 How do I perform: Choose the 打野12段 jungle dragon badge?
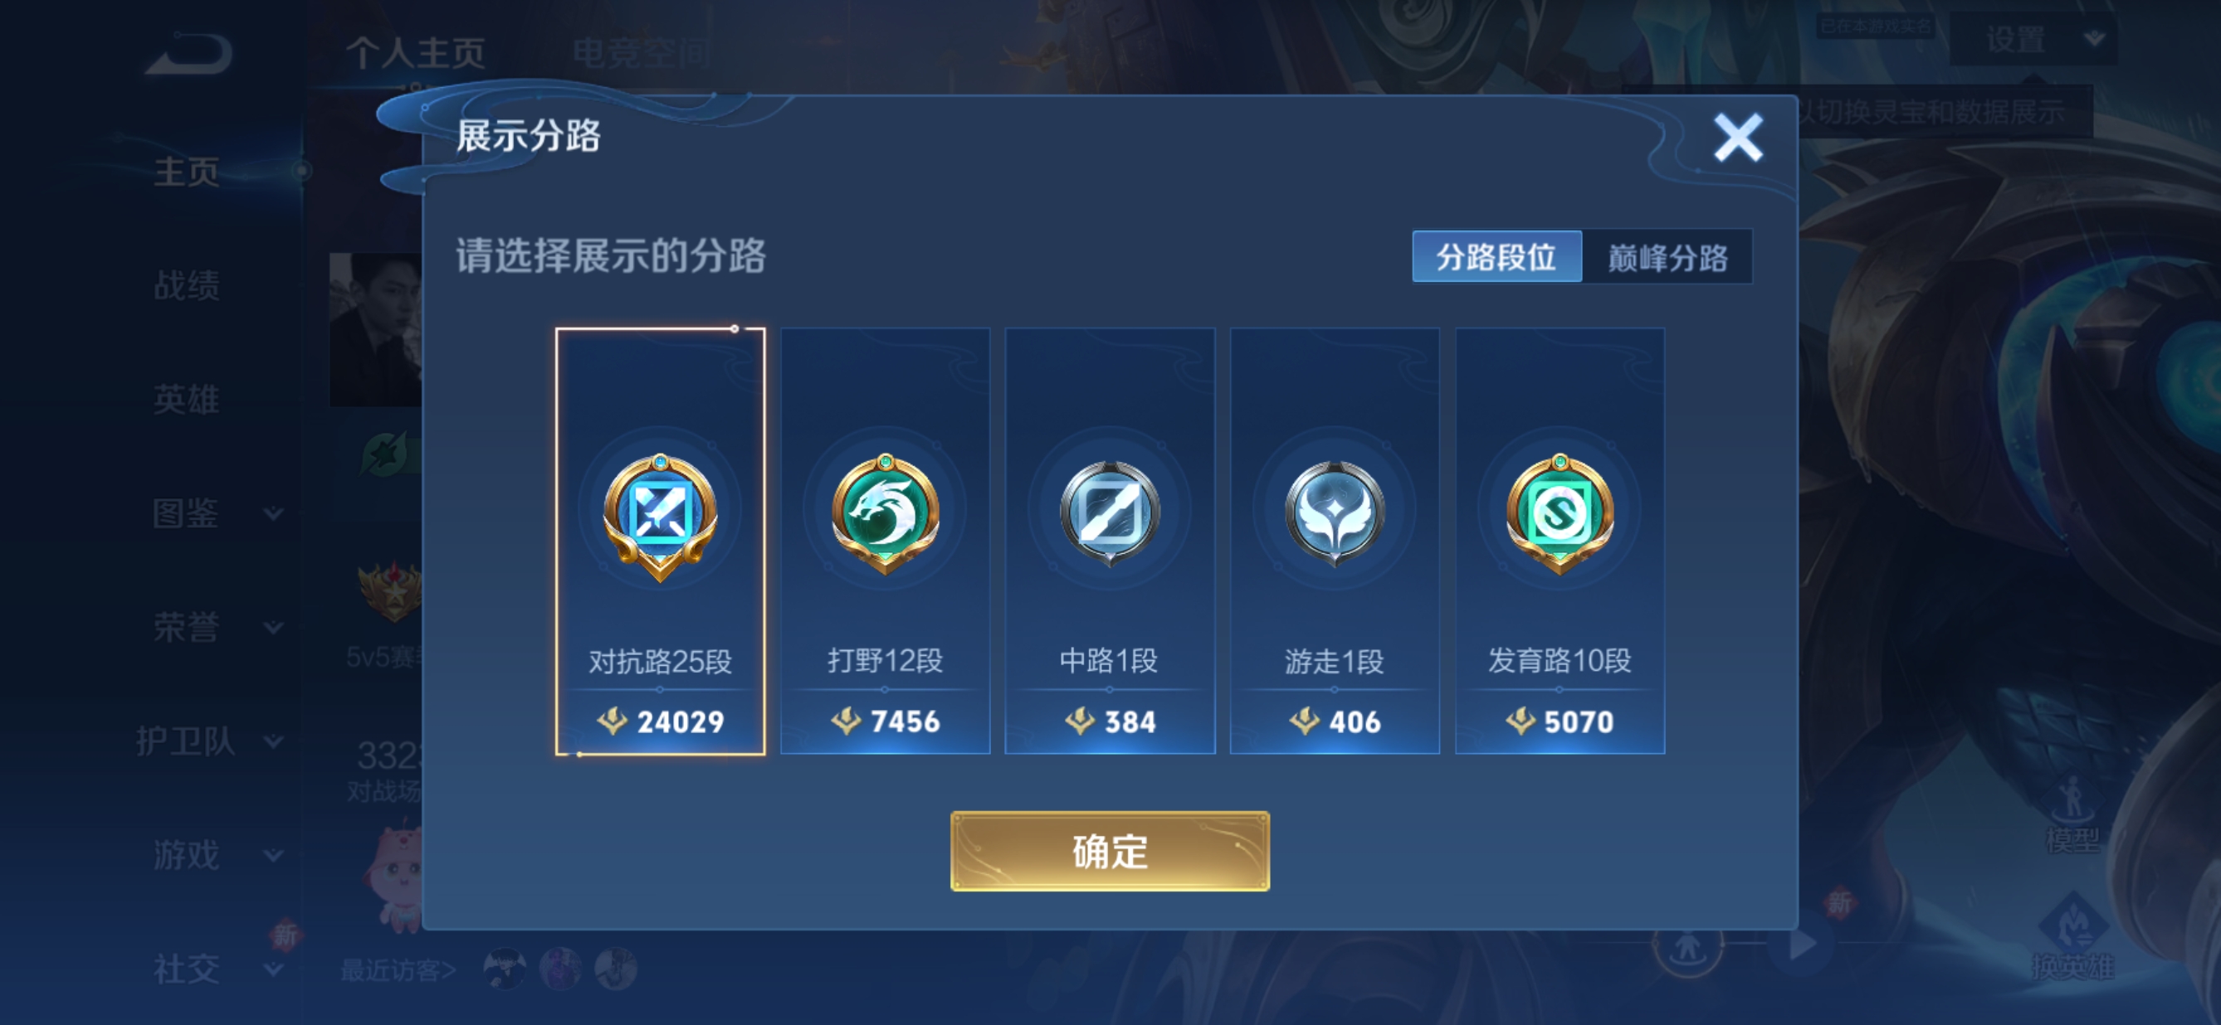click(x=886, y=514)
